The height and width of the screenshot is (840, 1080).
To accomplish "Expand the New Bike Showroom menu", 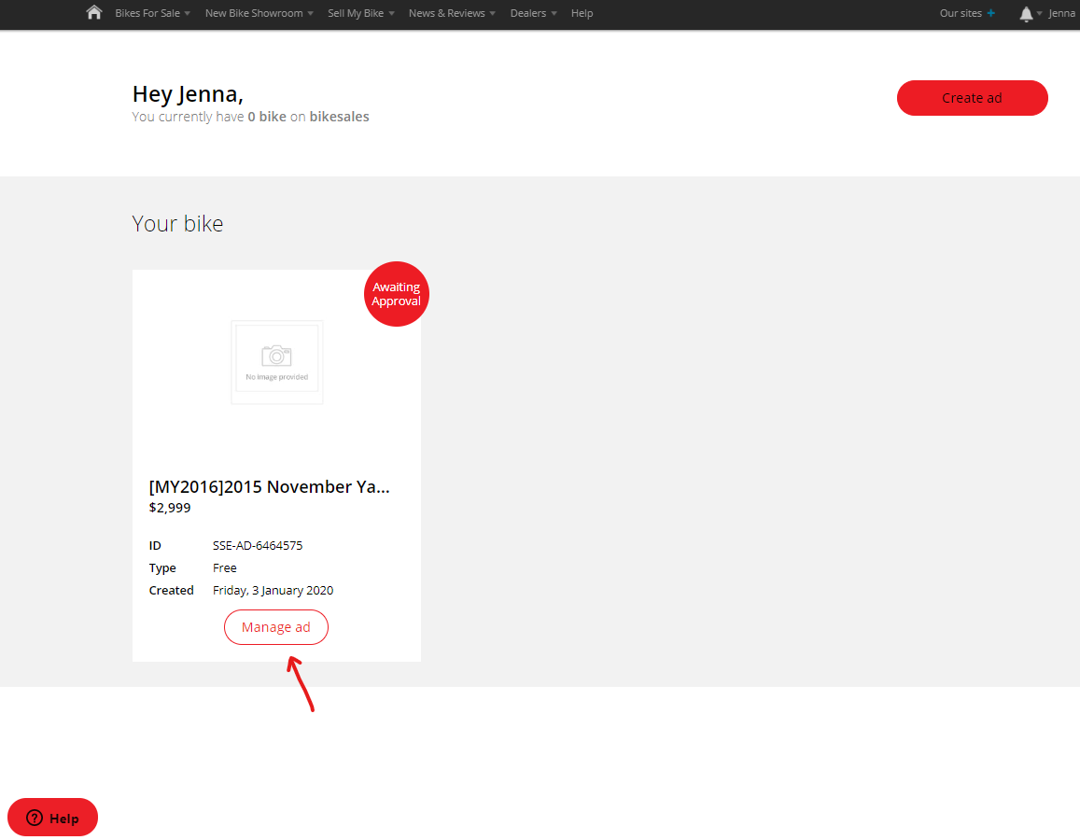I will (259, 13).
